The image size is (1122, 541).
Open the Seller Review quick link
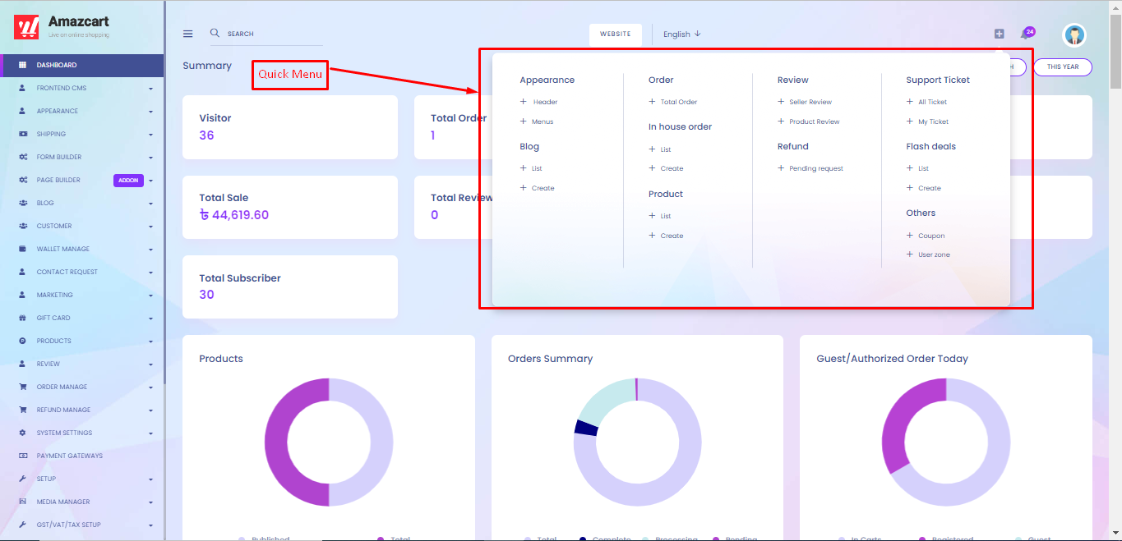(x=810, y=102)
